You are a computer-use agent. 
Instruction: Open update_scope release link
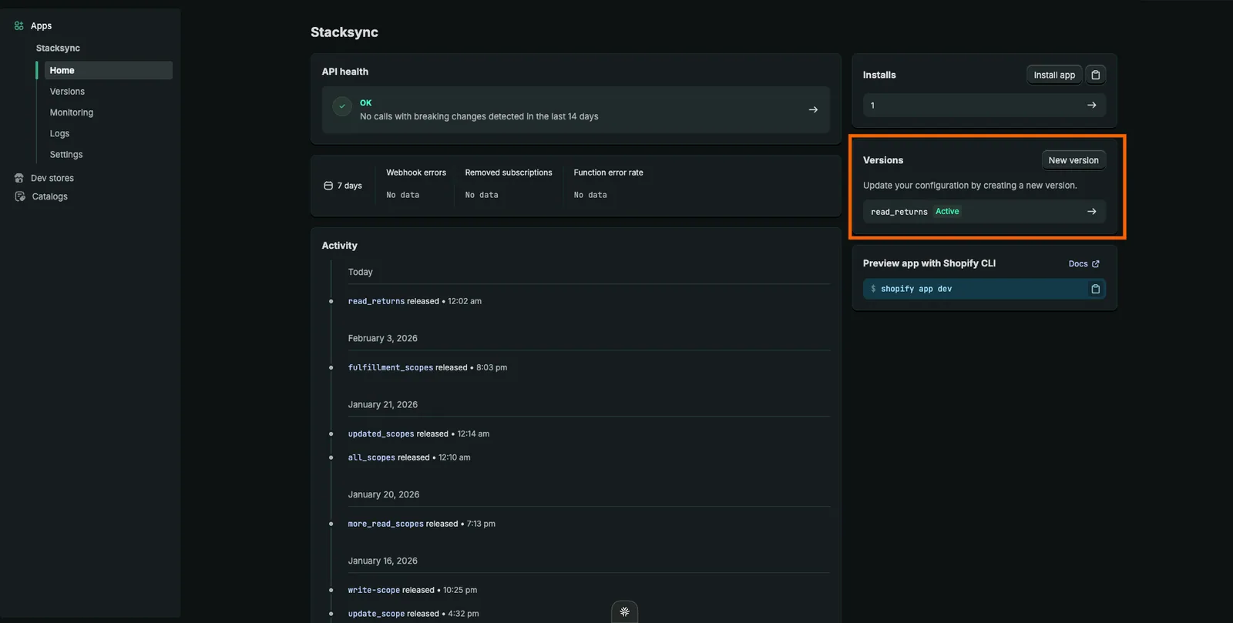[376, 614]
